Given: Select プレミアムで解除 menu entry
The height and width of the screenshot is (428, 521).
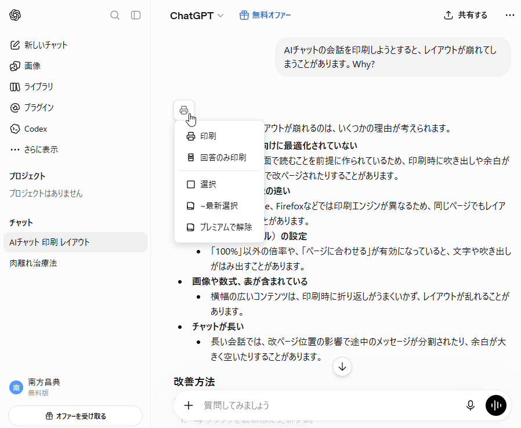Looking at the screenshot, I should 219,227.
